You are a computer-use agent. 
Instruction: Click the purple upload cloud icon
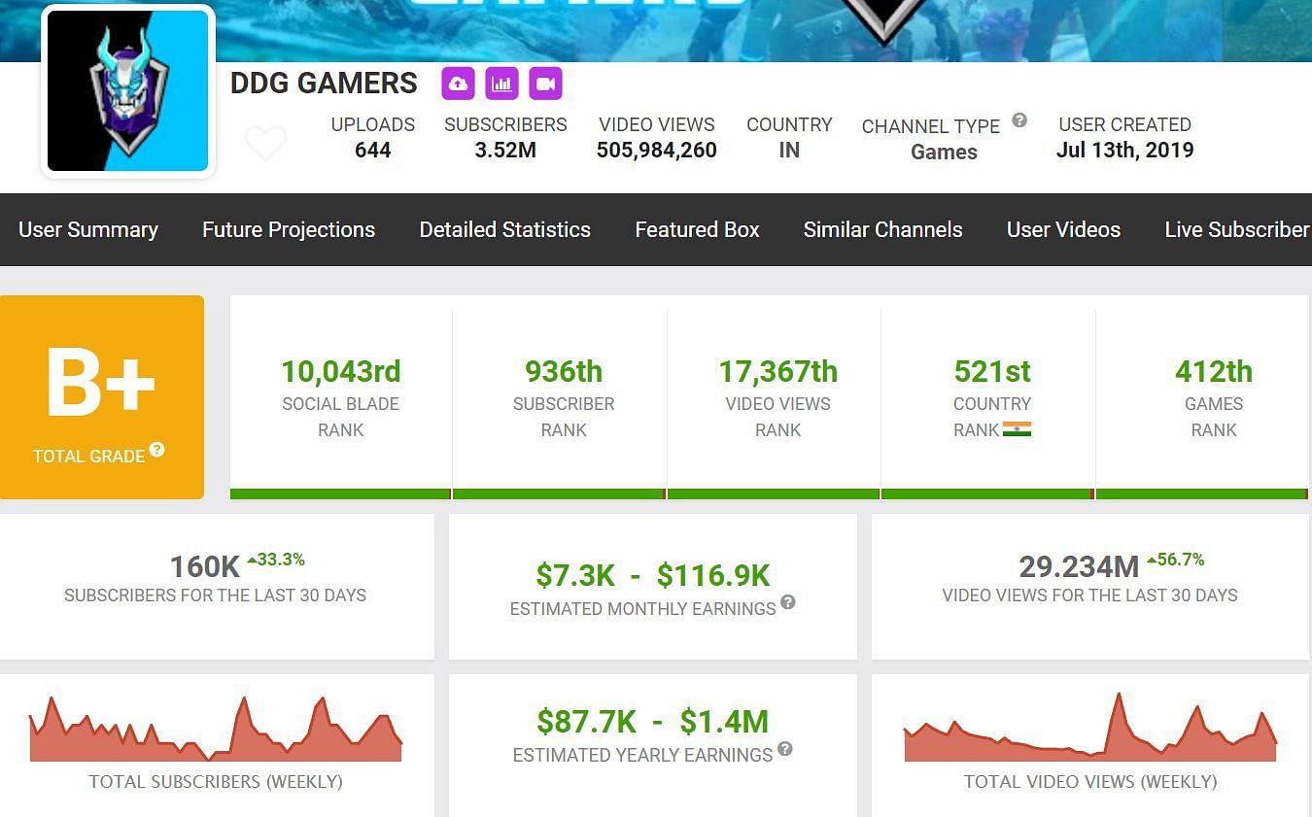[458, 84]
